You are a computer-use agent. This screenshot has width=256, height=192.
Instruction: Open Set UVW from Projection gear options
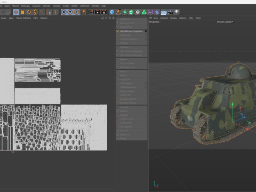pyautogui.click(x=146, y=31)
